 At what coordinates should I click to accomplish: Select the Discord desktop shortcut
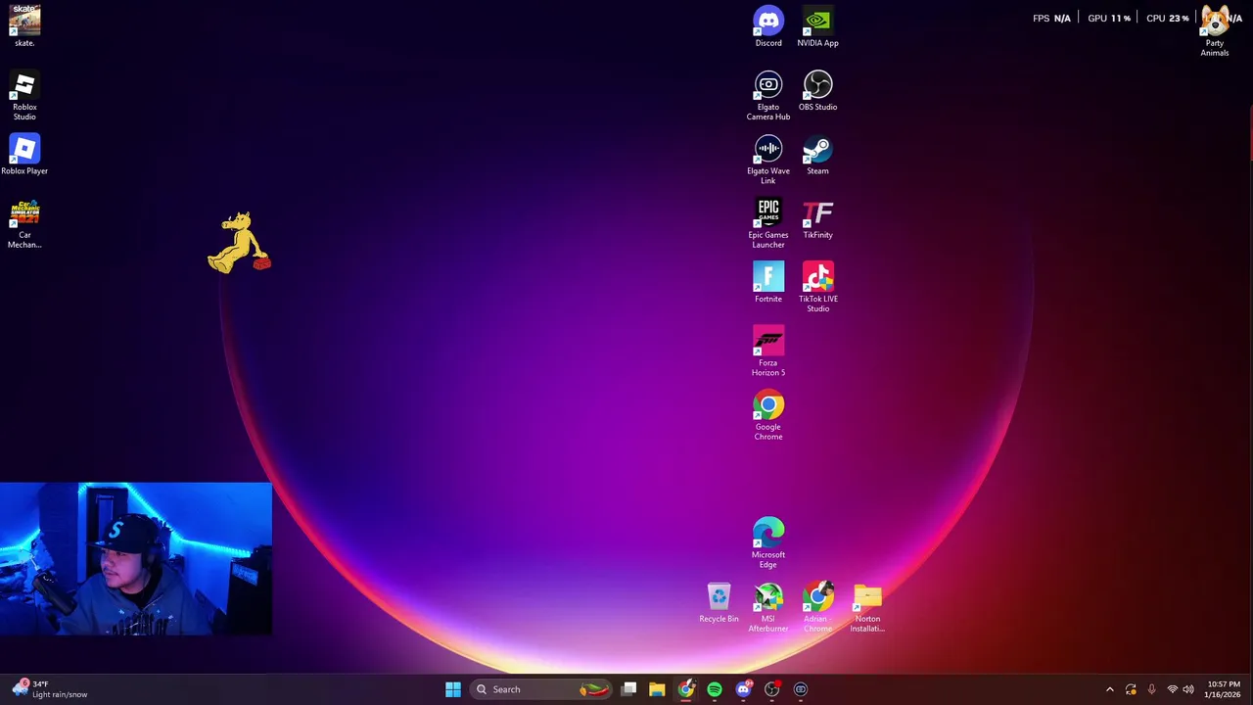[768, 26]
